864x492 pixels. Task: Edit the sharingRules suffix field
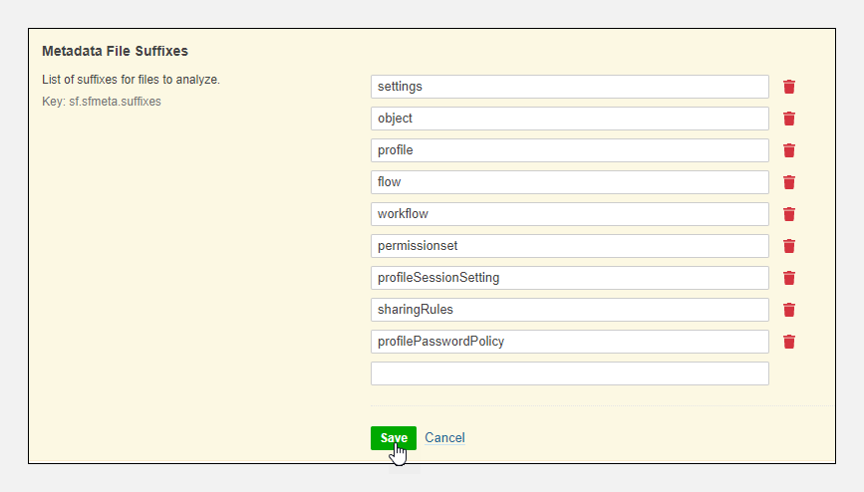(x=569, y=310)
